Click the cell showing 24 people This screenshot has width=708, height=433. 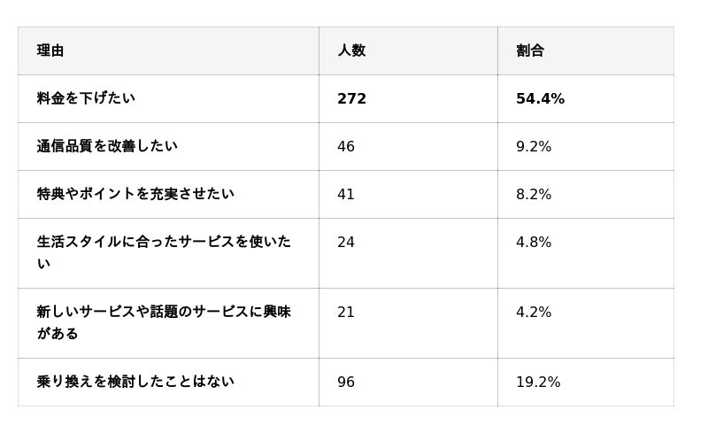point(346,243)
